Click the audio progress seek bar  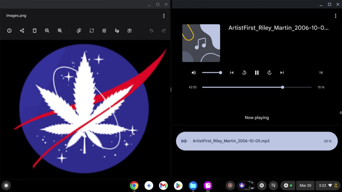pos(257,87)
